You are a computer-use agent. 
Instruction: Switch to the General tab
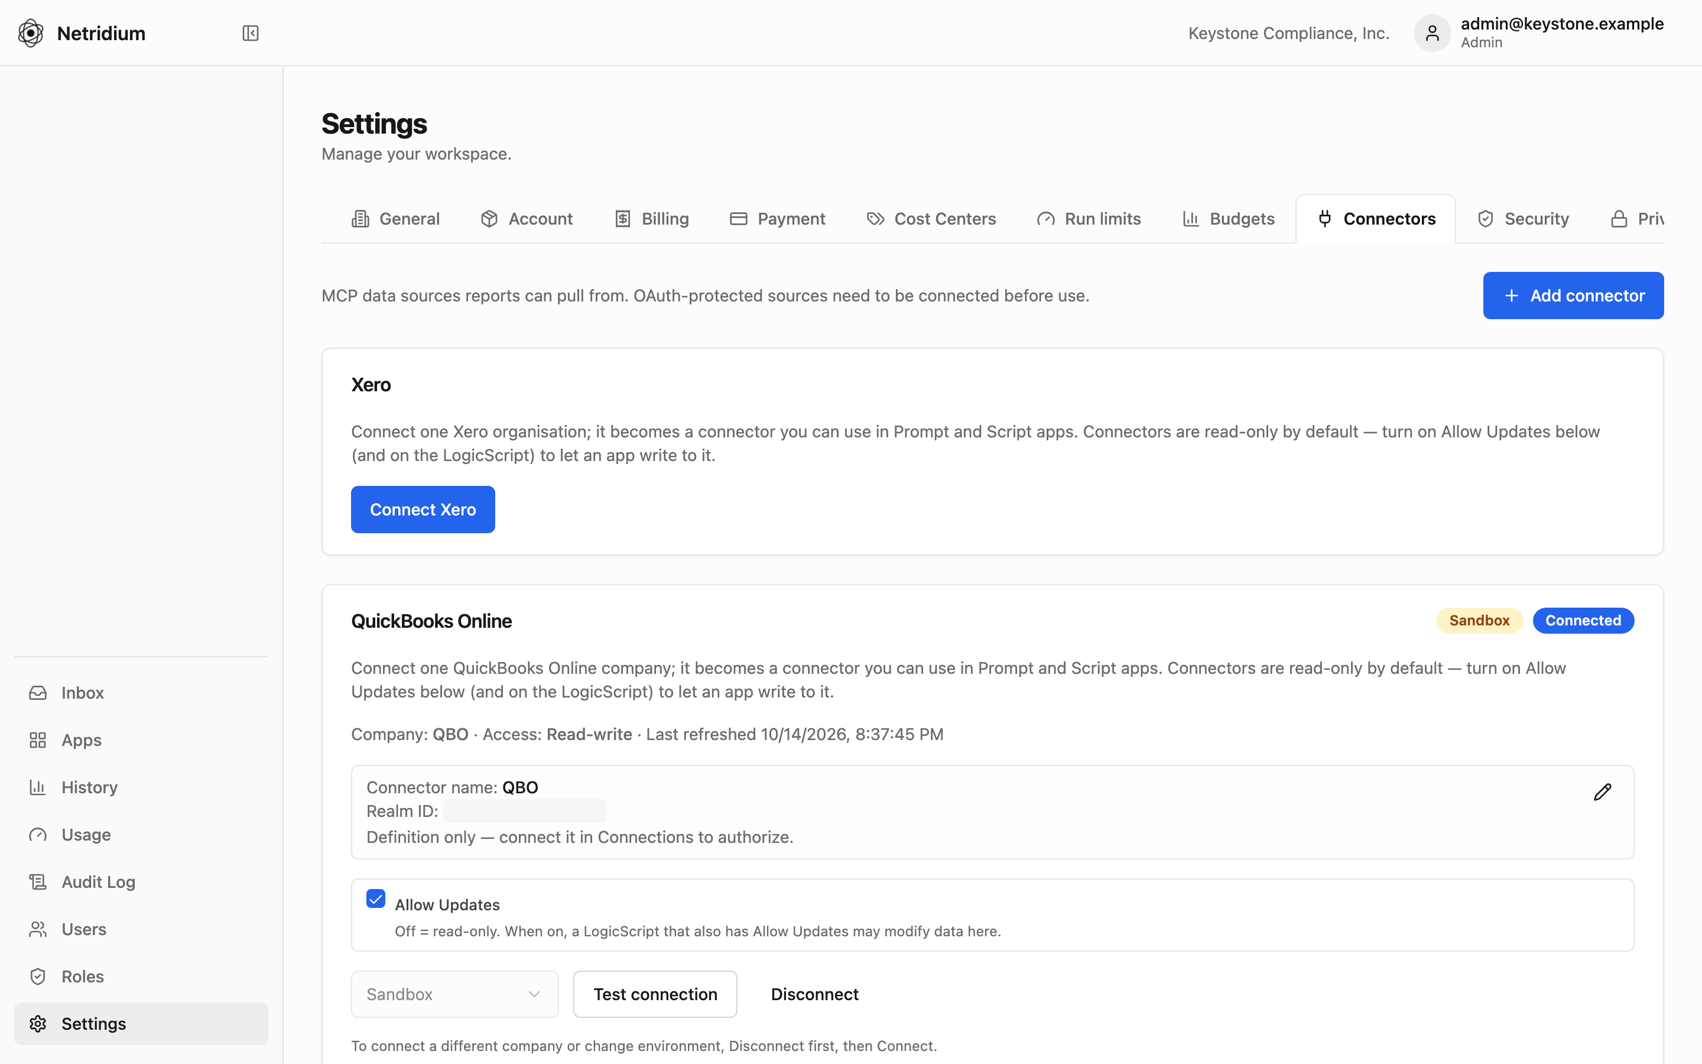pos(395,219)
